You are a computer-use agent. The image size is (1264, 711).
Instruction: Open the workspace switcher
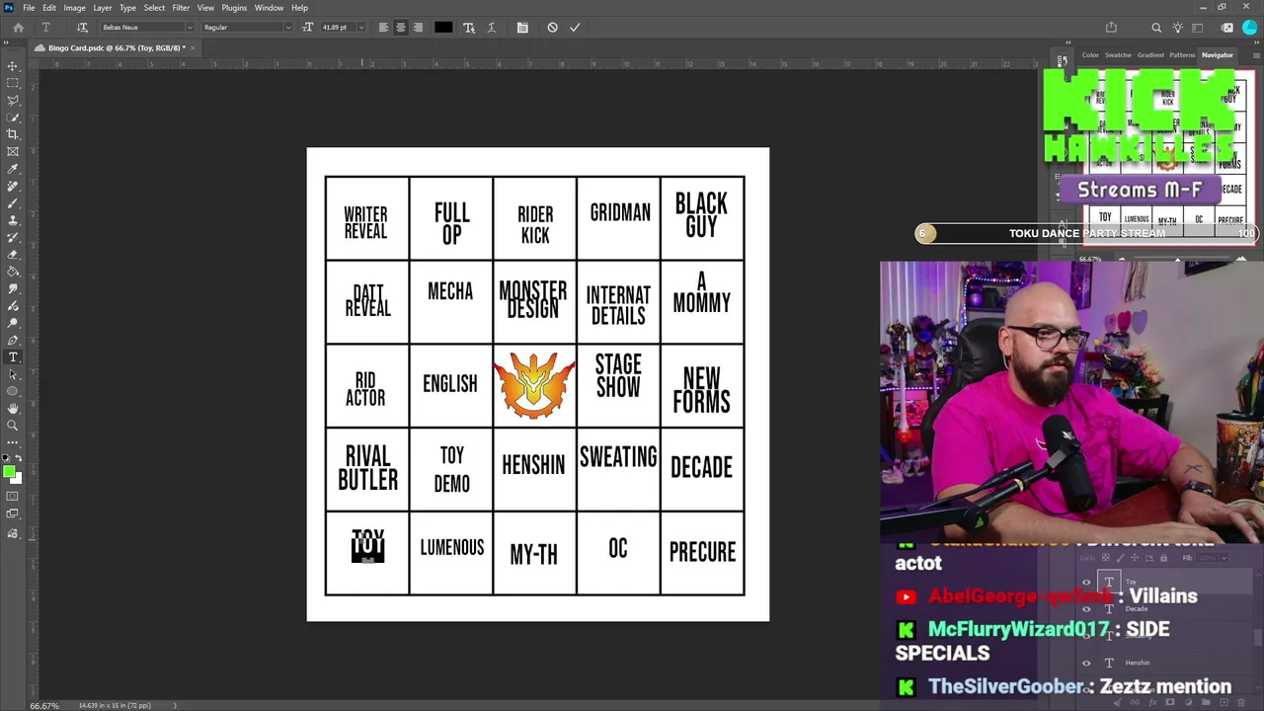point(1198,28)
